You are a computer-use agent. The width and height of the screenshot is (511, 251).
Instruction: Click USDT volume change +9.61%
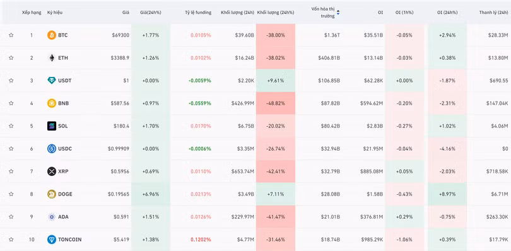coord(276,81)
